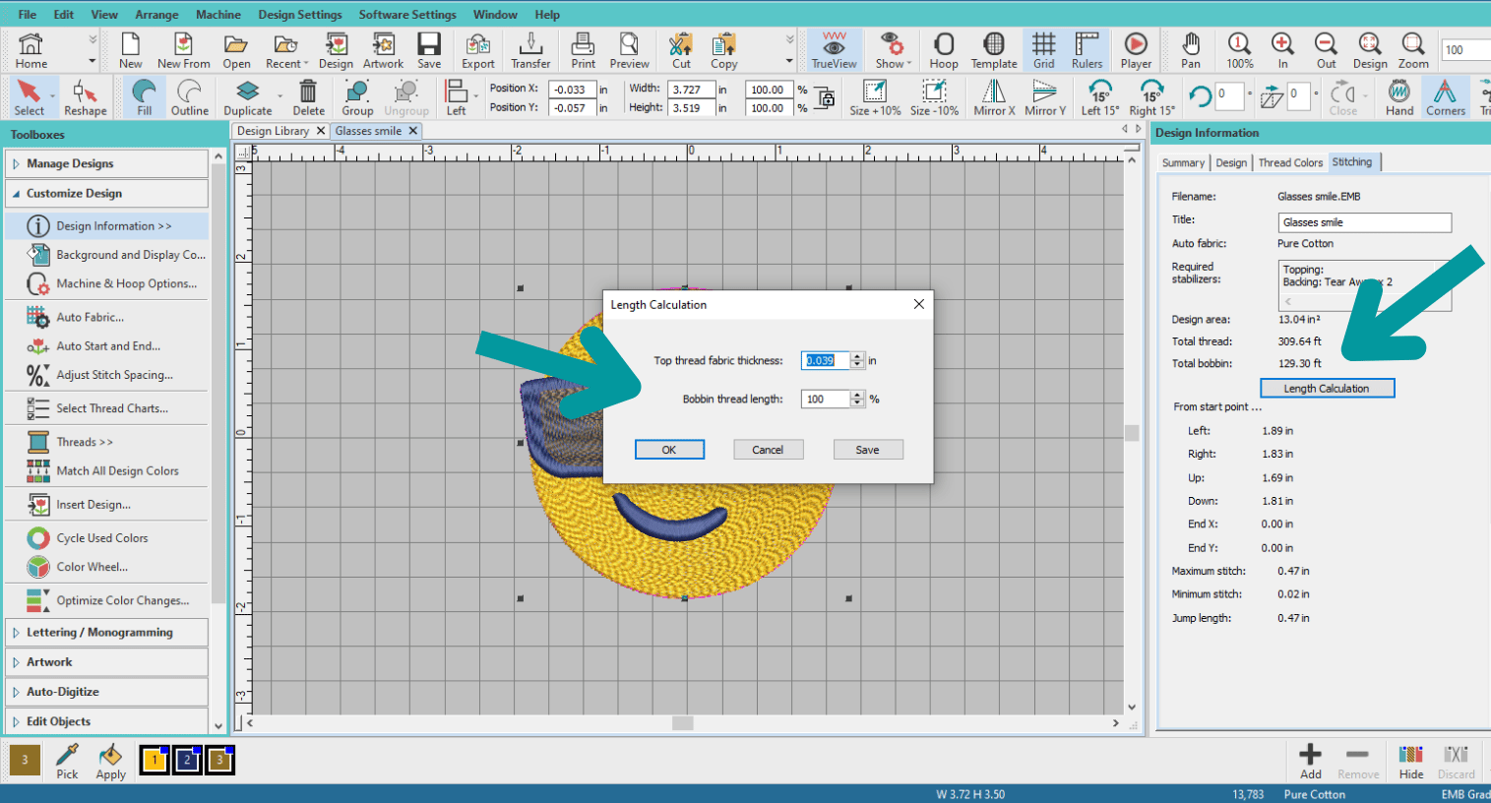Click the Zoom In icon

tap(1282, 50)
